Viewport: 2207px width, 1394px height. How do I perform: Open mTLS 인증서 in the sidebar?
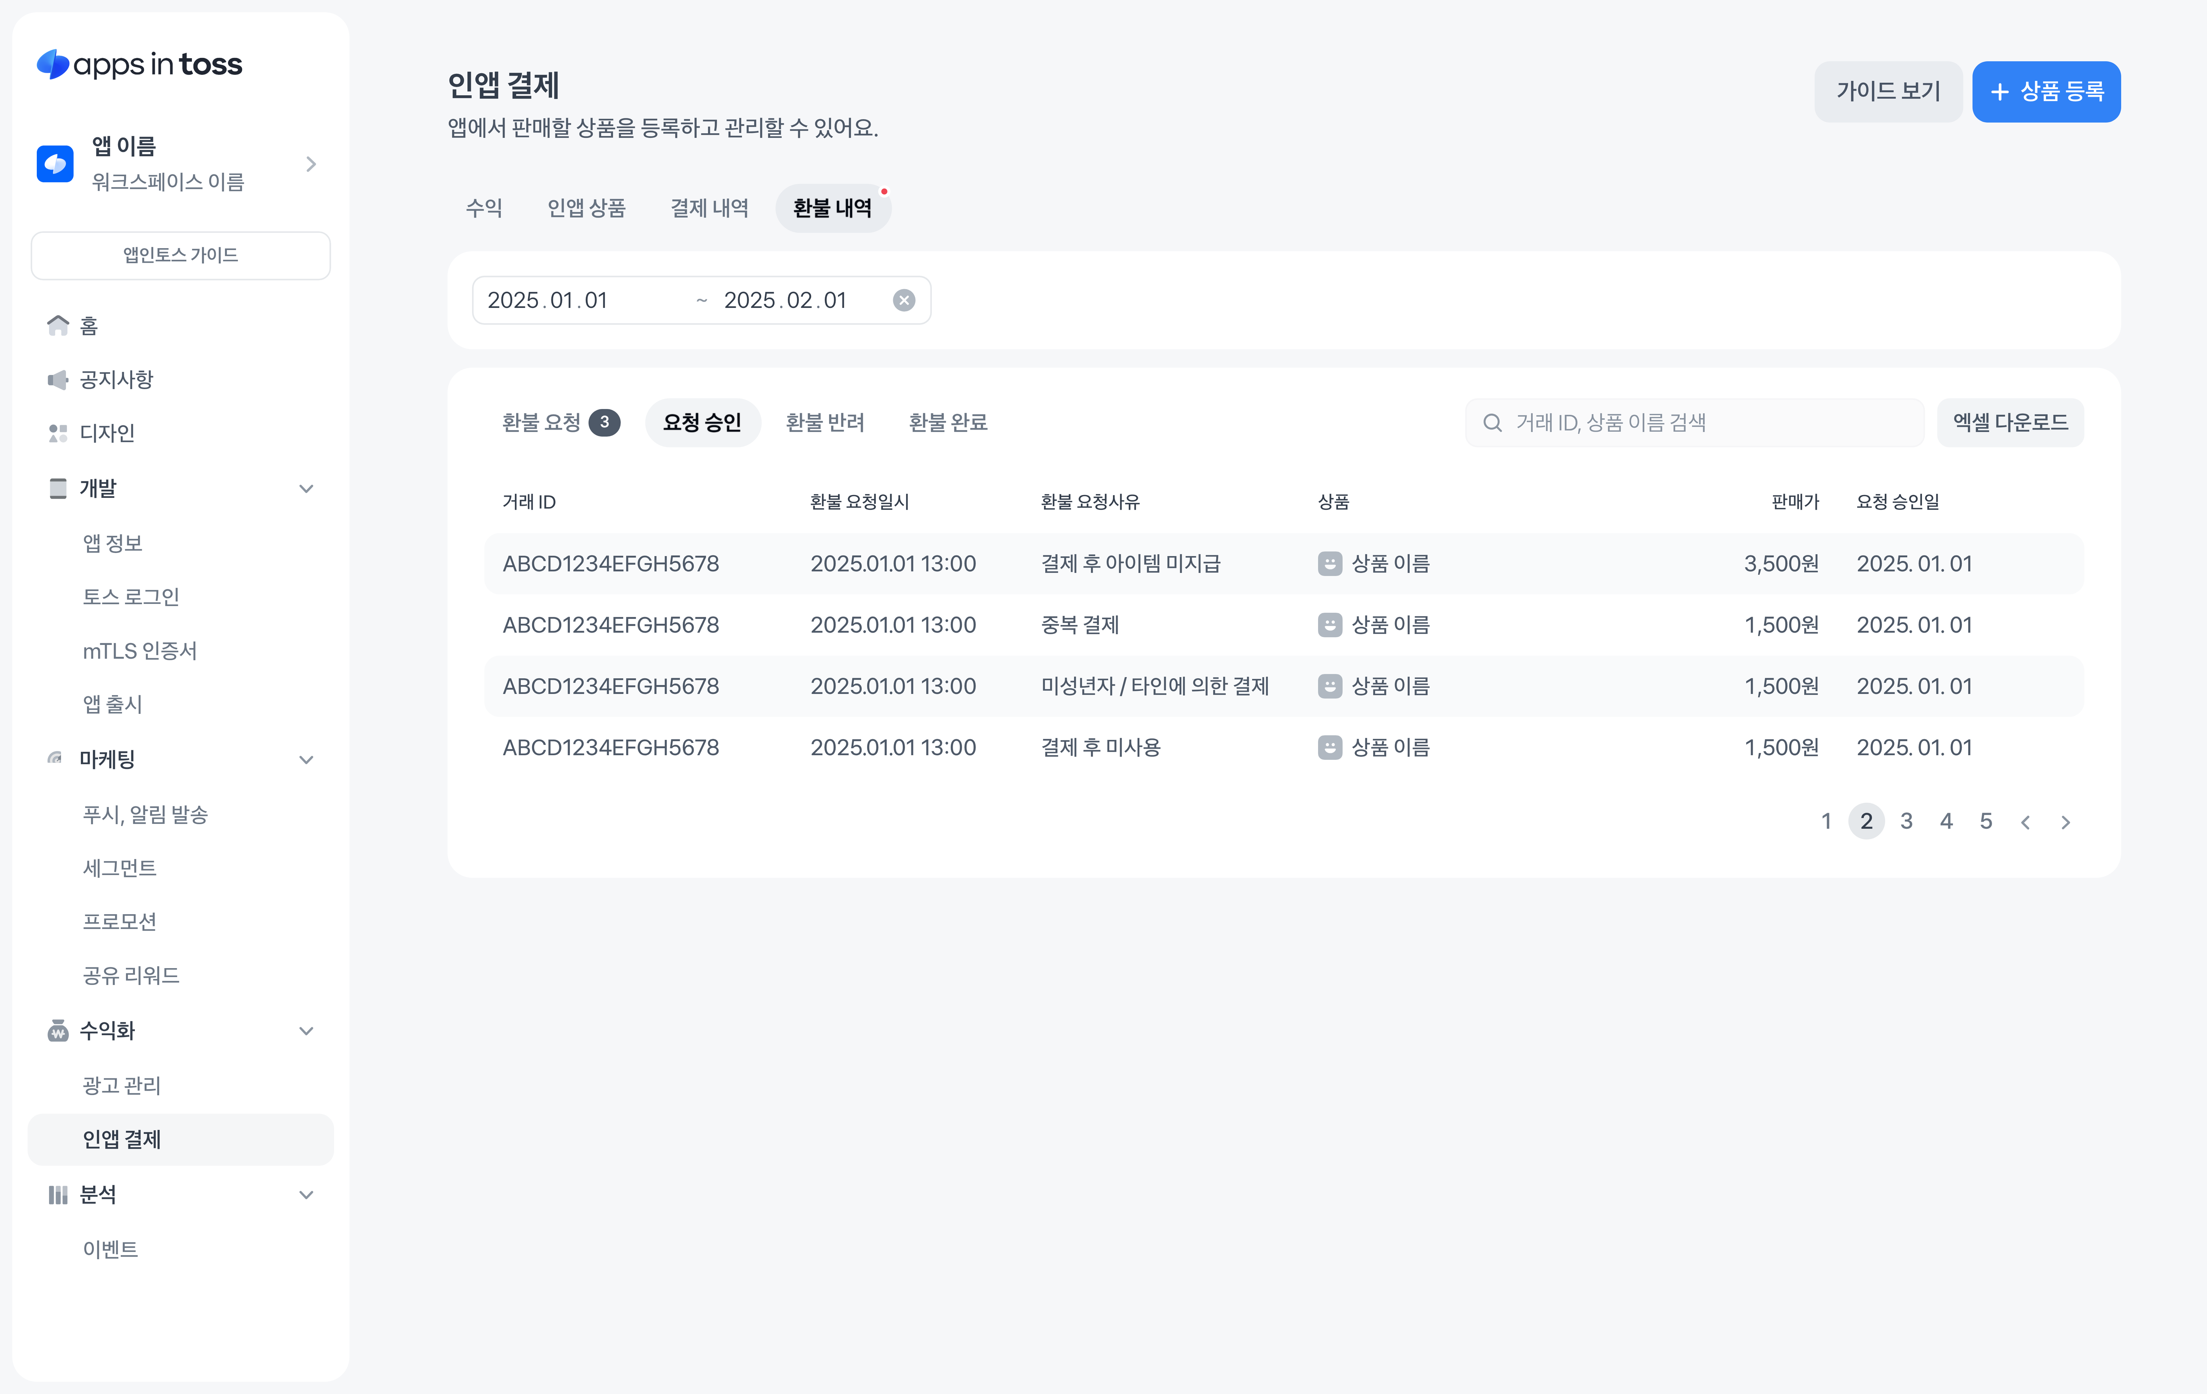pos(140,650)
